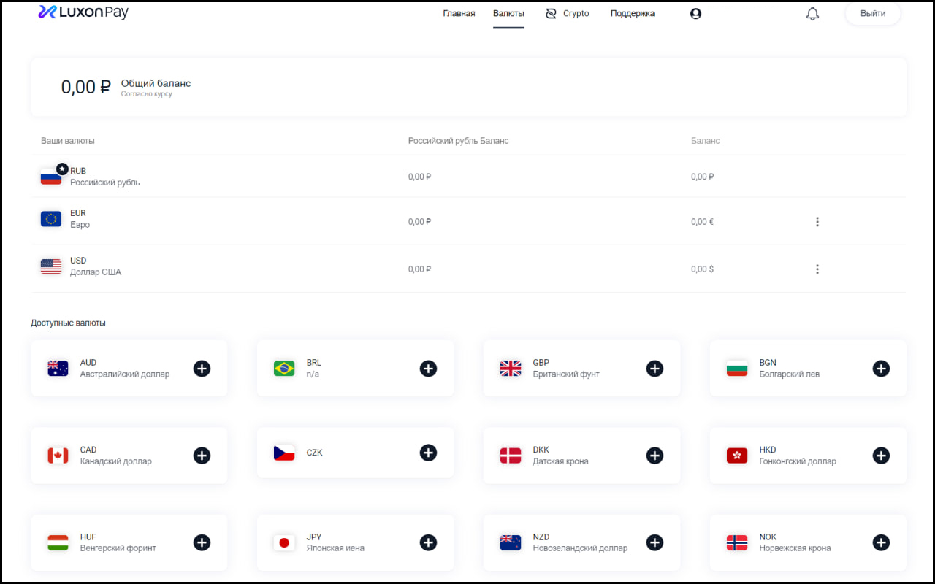
Task: Click the notification bell icon
Action: [812, 14]
